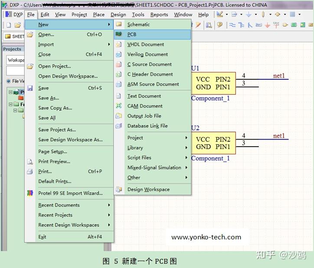This screenshot has width=314, height=268.
Task: Open the Edit menu
Action: (x=45, y=15)
